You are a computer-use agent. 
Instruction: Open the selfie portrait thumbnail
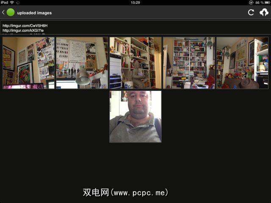click(135, 117)
